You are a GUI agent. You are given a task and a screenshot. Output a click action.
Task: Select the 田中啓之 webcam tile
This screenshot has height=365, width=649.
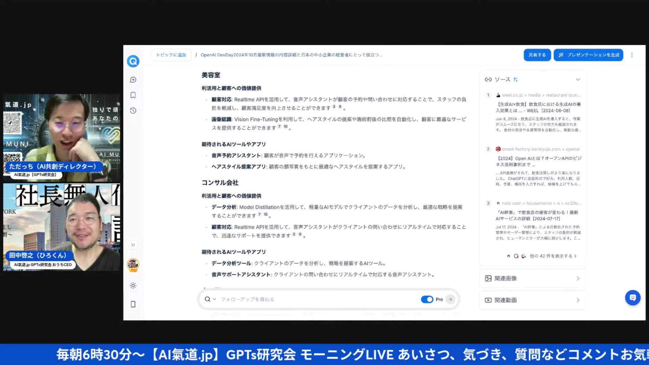click(62, 227)
